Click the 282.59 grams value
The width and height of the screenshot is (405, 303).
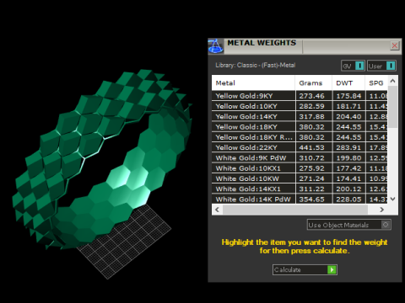pos(311,106)
